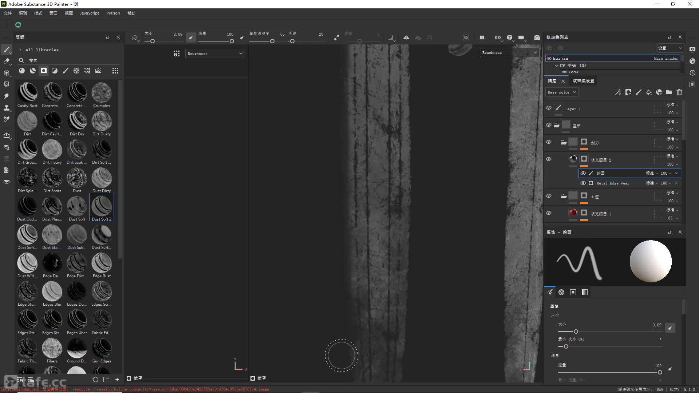
Task: Delete layer with trash icon
Action: point(679,92)
